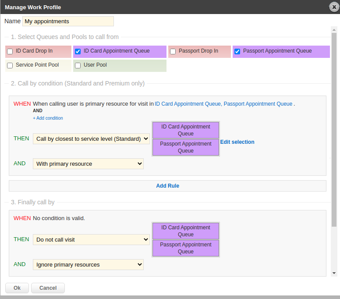
Task: Open the 'Do not call visit' dropdown
Action: tap(91, 240)
